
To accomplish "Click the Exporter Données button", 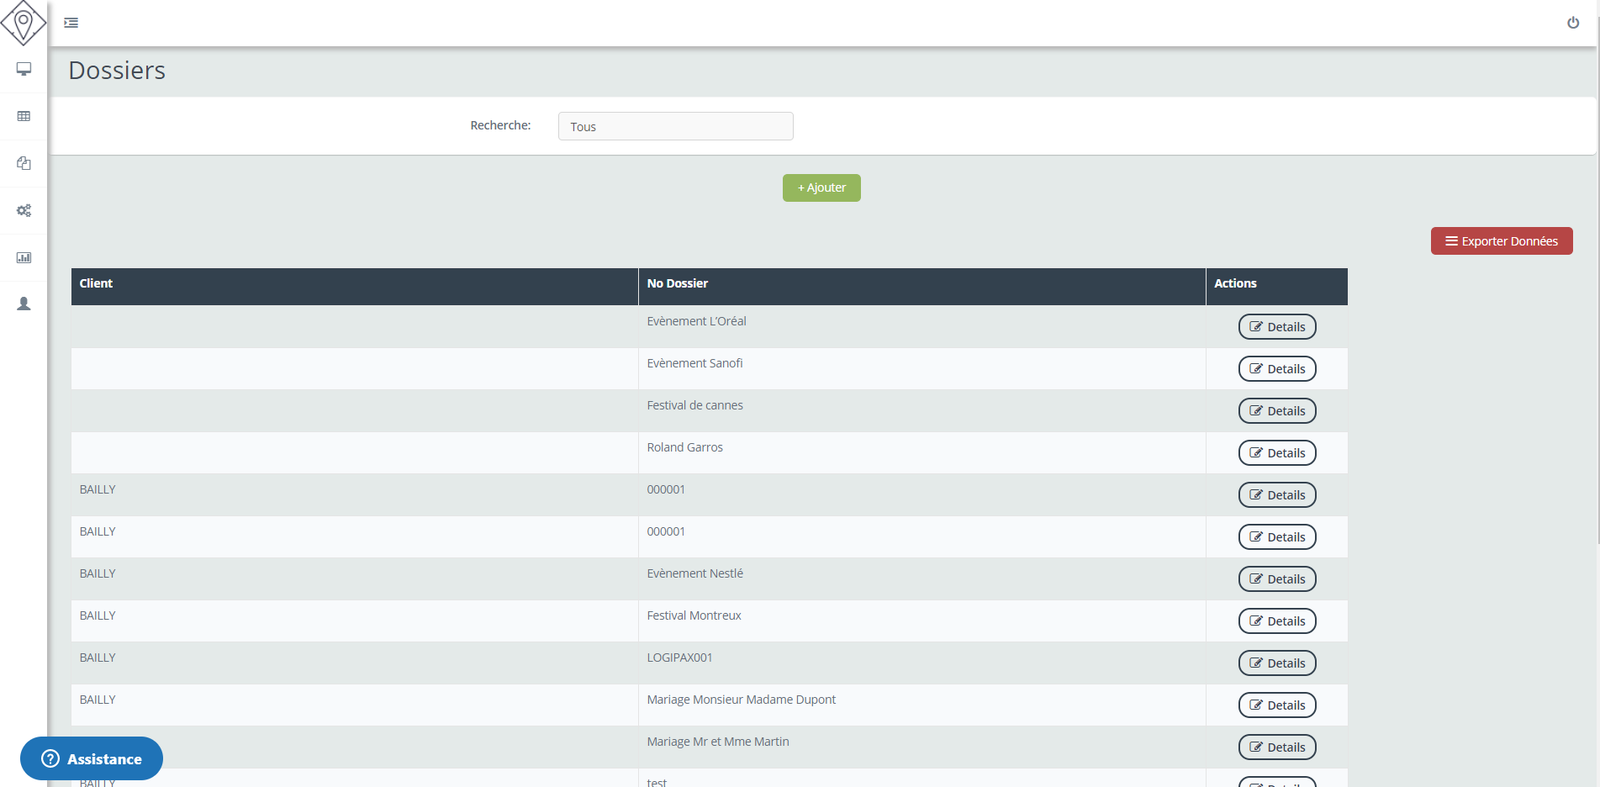I will coord(1501,241).
